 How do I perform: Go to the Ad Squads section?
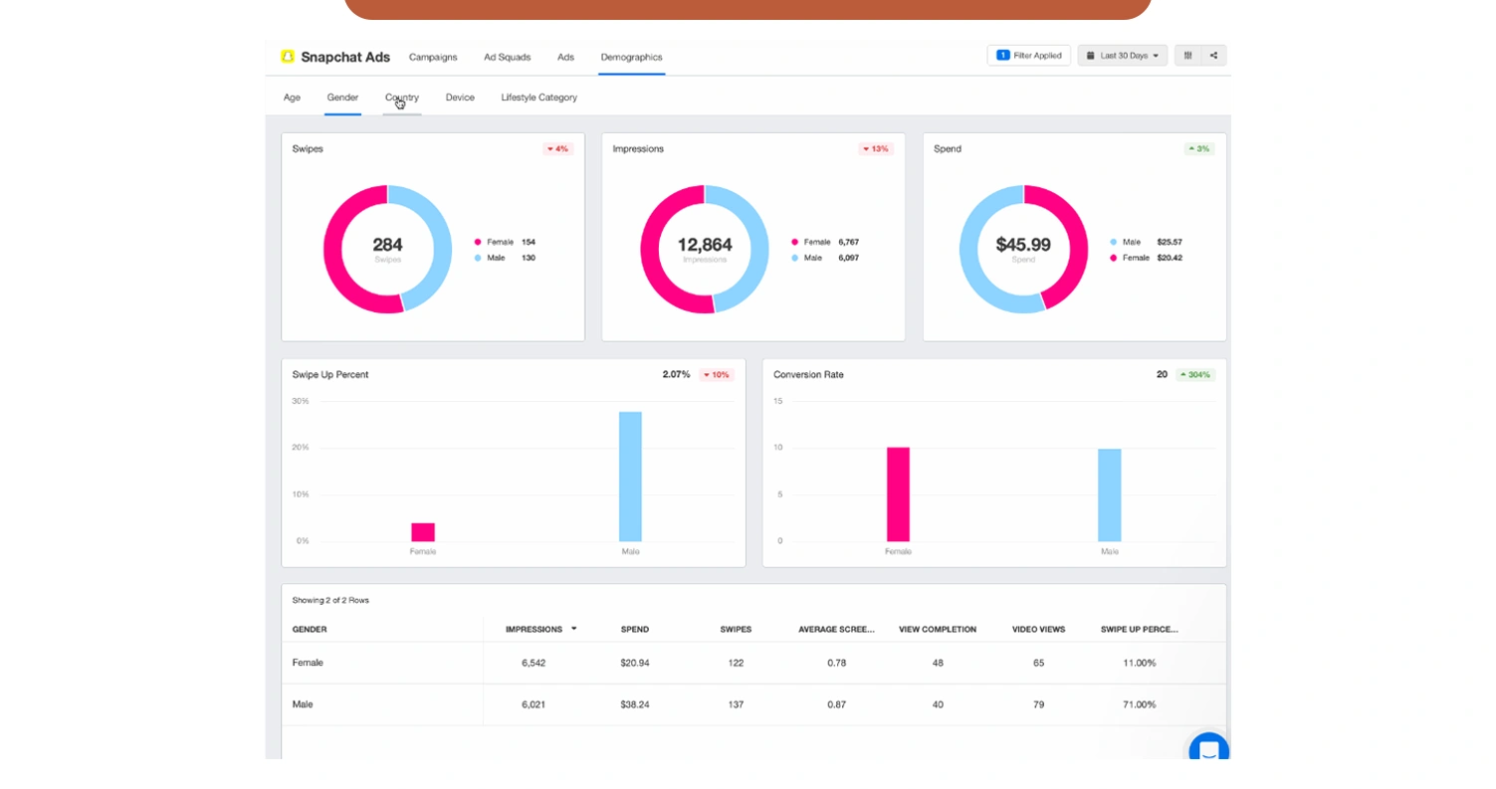507,57
